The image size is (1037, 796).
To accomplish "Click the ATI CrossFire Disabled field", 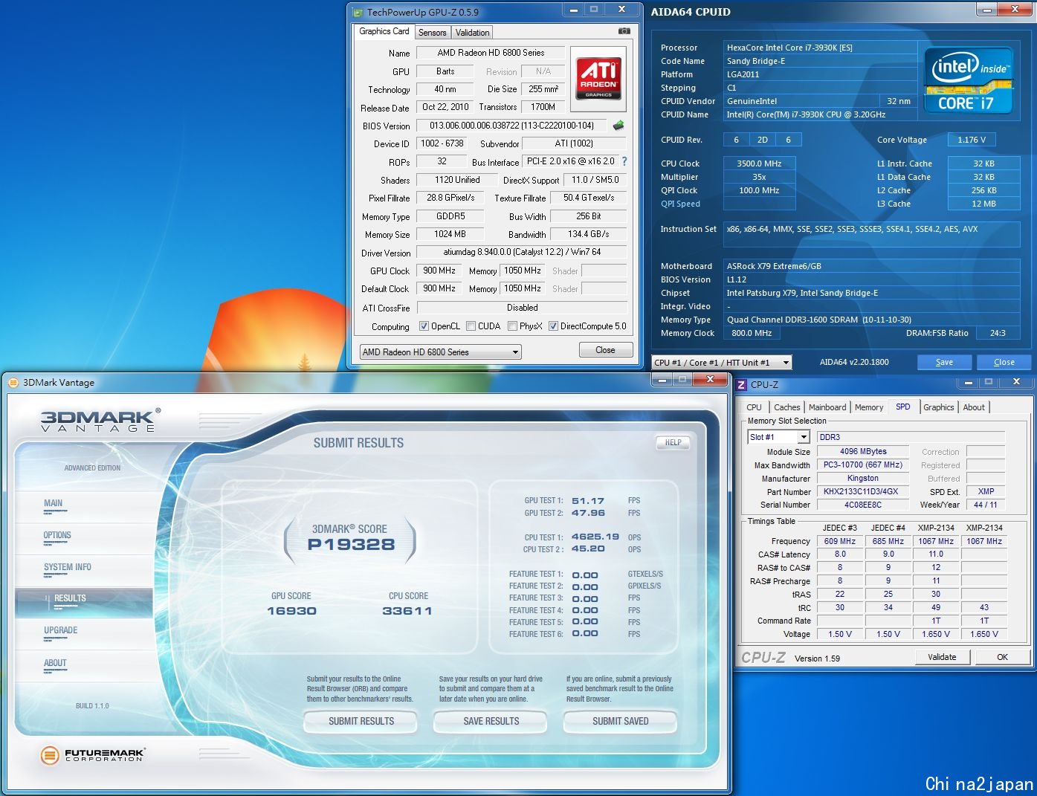I will tap(522, 308).
